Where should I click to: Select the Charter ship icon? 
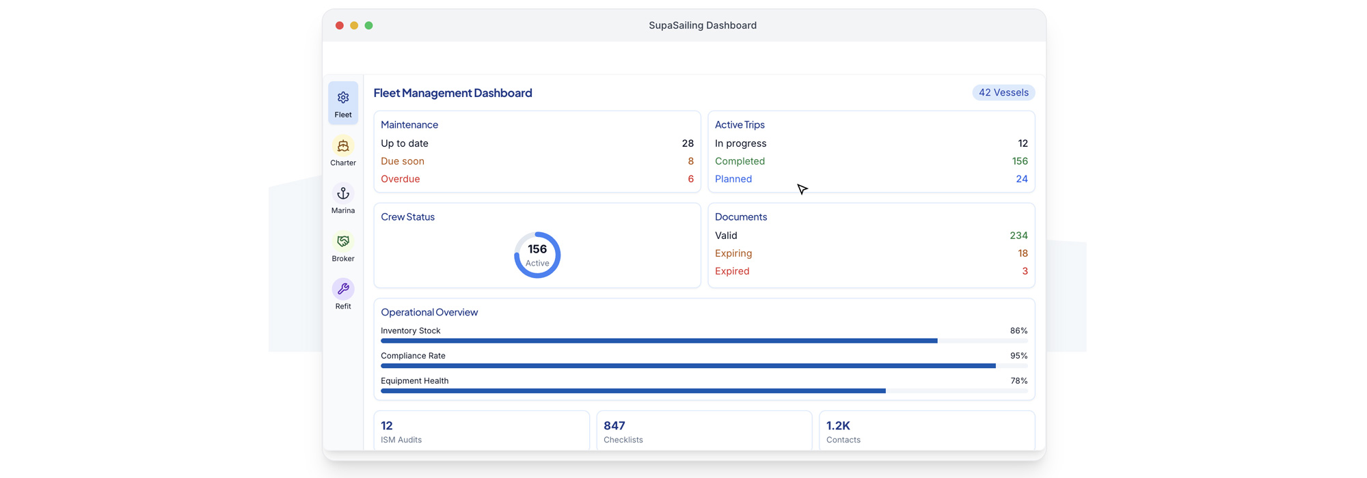coord(343,145)
